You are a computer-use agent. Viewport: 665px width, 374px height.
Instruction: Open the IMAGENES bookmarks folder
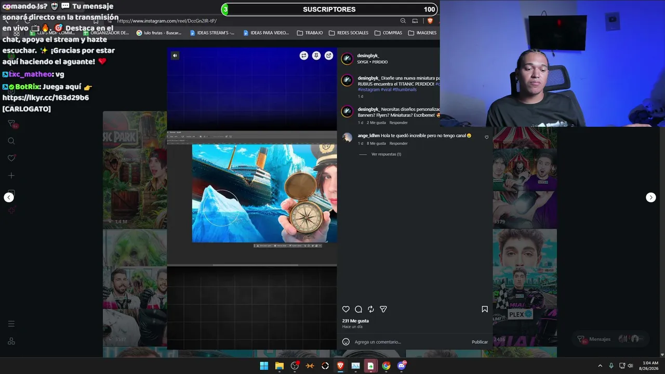coord(422,33)
